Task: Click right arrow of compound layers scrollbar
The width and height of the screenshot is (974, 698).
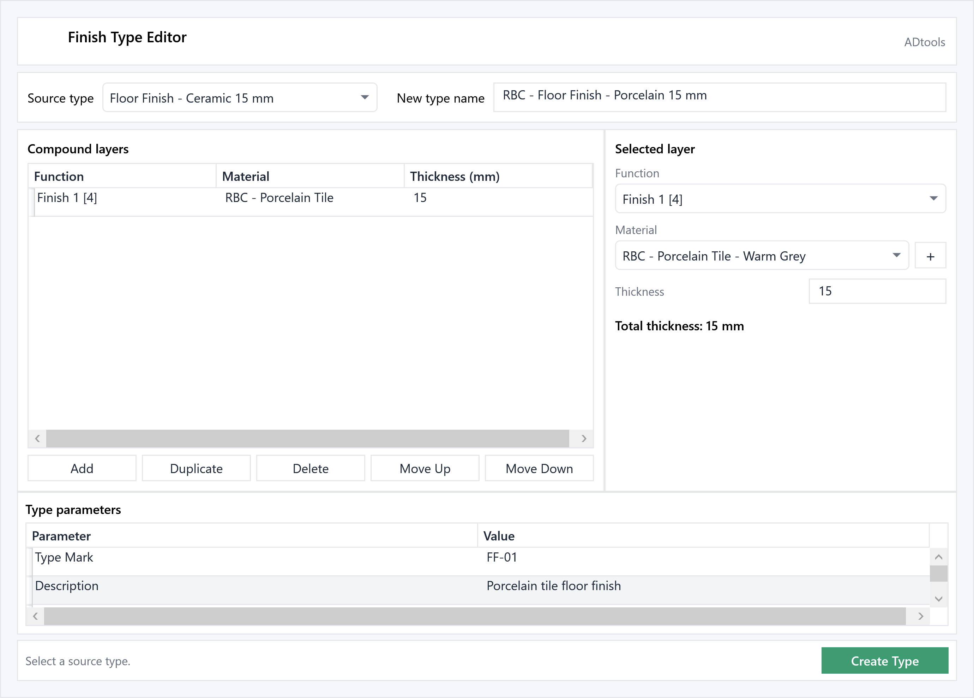Action: 584,439
